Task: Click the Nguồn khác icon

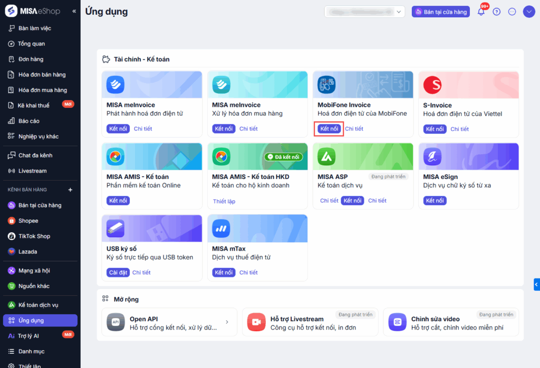Action: click(12, 286)
